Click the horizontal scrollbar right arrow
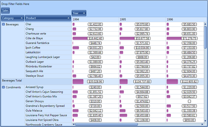This screenshot has width=208, height=127. (x=202, y=124)
